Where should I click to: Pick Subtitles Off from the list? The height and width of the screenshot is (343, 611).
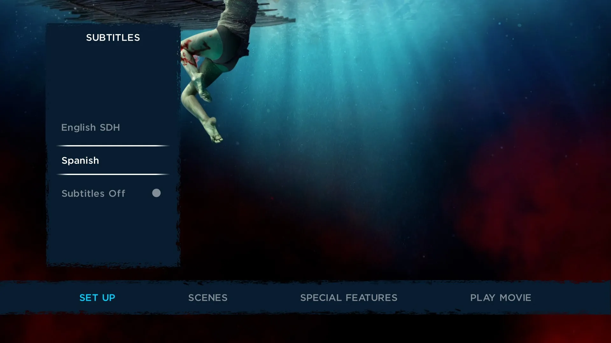(93, 193)
